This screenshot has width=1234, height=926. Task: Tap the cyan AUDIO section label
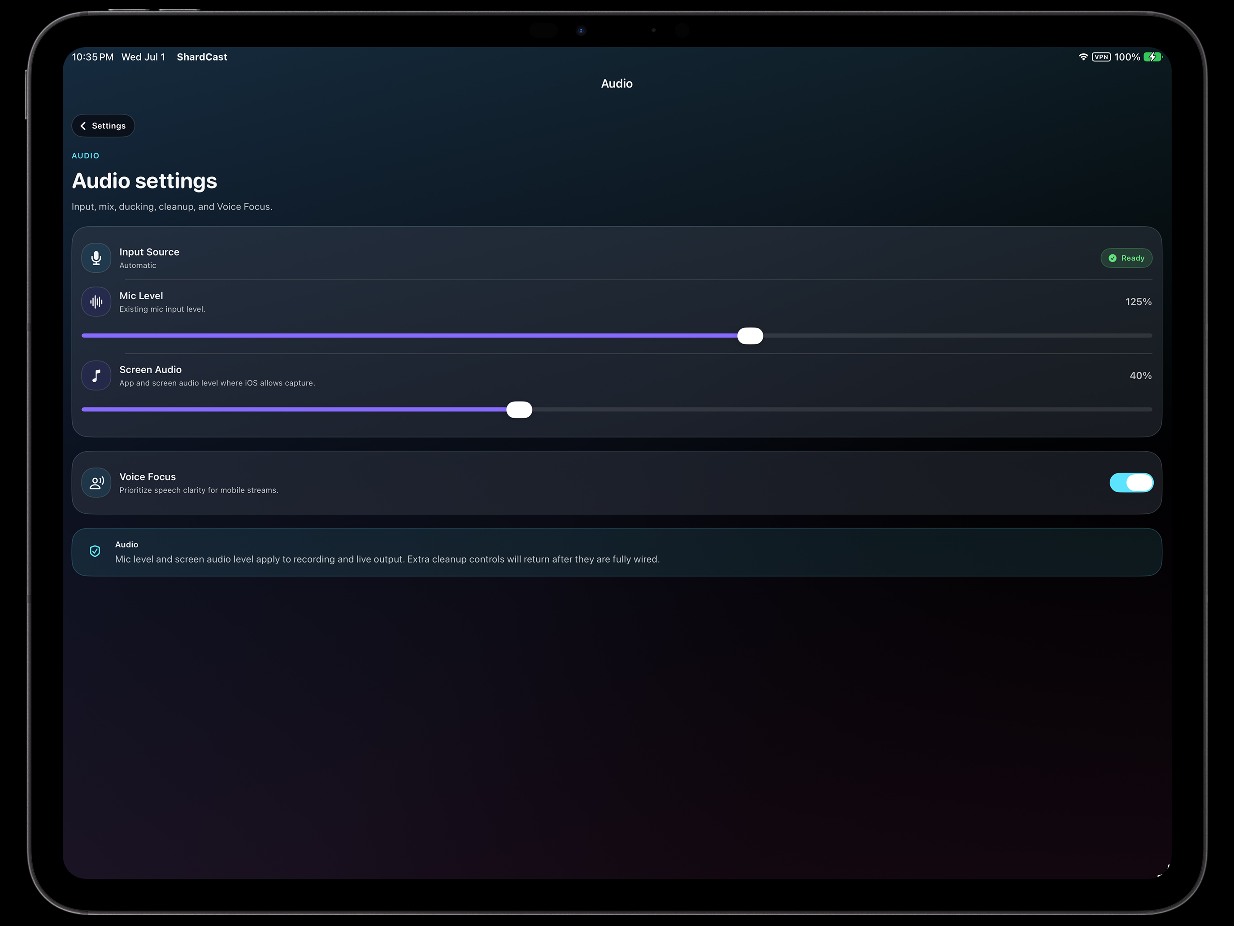85,156
